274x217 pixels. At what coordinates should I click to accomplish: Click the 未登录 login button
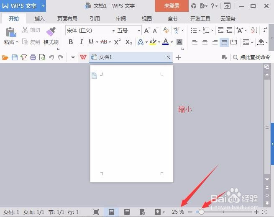pyautogui.click(x=172, y=6)
